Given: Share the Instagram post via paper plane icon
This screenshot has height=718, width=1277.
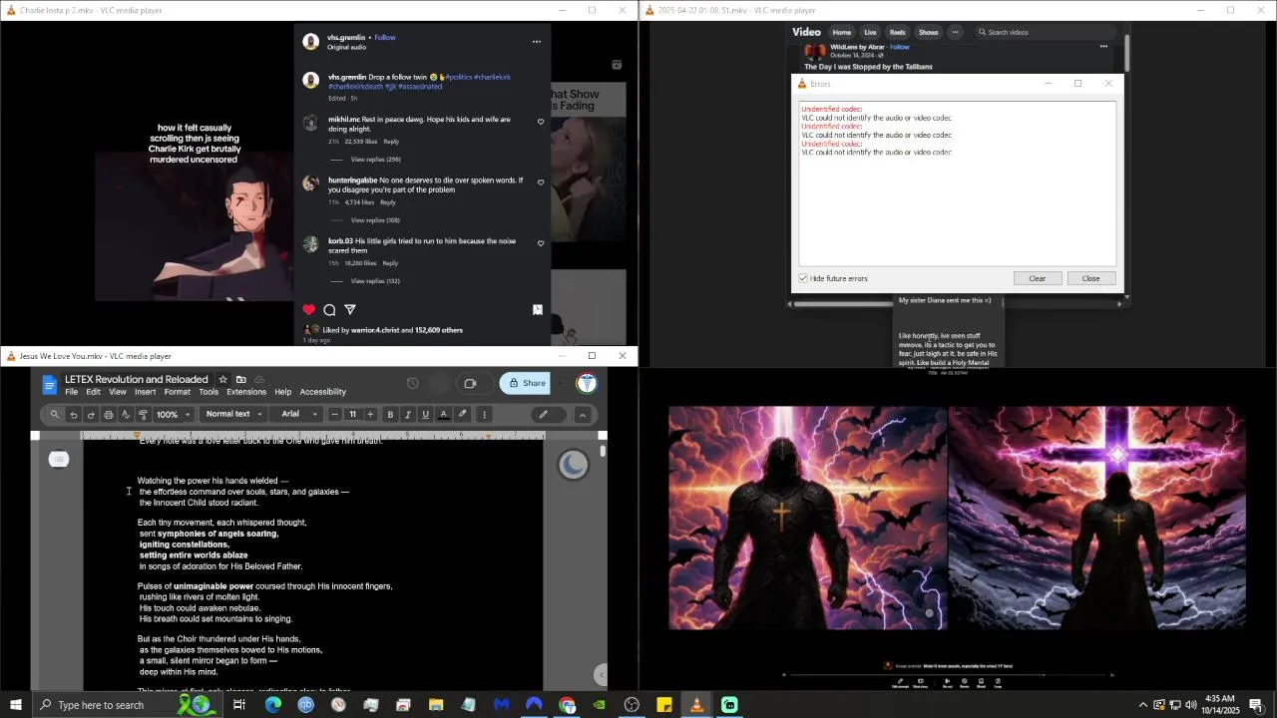Looking at the screenshot, I should click(x=350, y=310).
